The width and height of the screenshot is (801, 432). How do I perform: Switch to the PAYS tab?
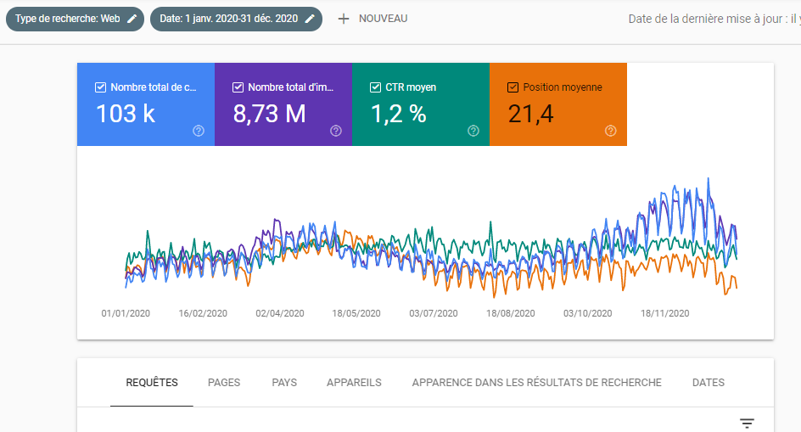[x=284, y=383]
